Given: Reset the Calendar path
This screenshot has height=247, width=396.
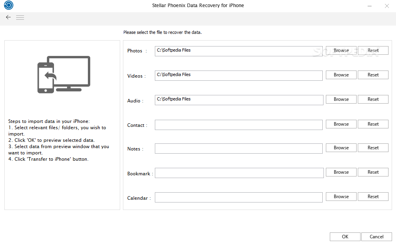Looking at the screenshot, I should point(373,197).
